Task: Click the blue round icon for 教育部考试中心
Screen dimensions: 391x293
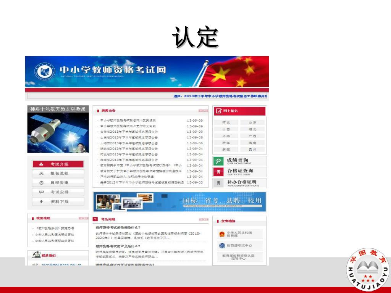Action: click(x=222, y=246)
